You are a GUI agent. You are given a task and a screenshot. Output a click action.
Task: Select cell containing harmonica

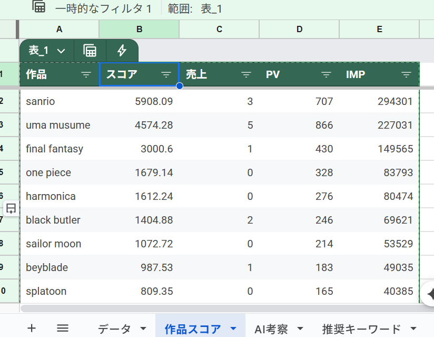point(59,196)
